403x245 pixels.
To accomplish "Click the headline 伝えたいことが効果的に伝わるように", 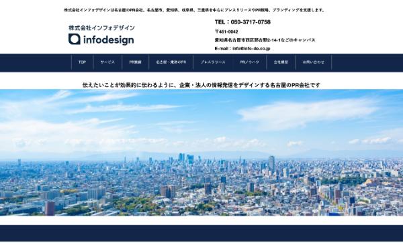I will (x=201, y=85).
